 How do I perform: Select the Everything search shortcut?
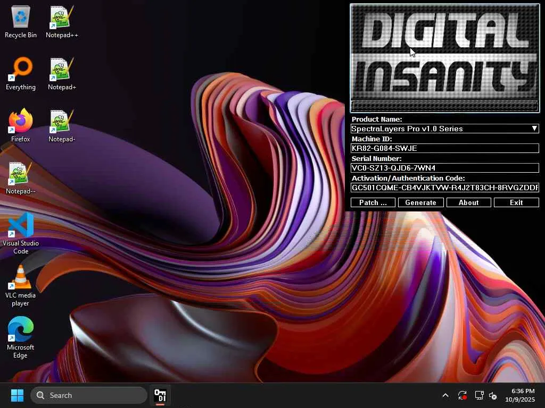pos(21,74)
